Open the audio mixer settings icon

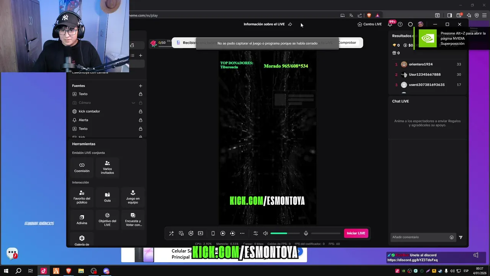[x=256, y=233]
